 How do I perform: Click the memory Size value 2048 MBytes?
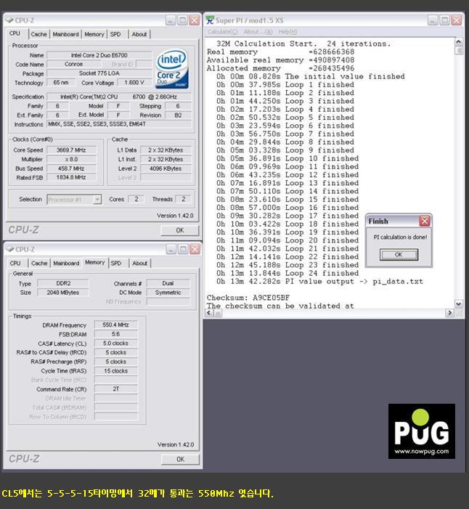(63, 293)
